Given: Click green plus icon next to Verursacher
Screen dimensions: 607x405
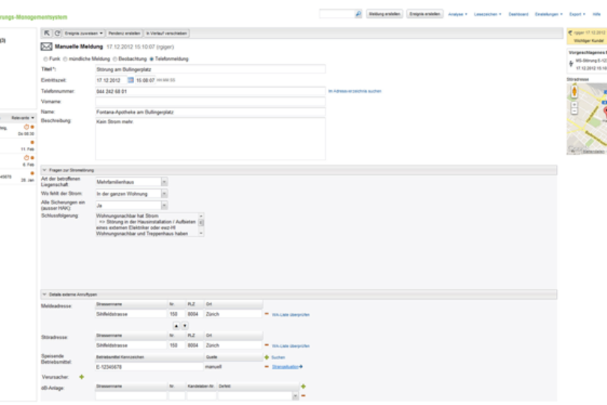Looking at the screenshot, I should coord(82,376).
